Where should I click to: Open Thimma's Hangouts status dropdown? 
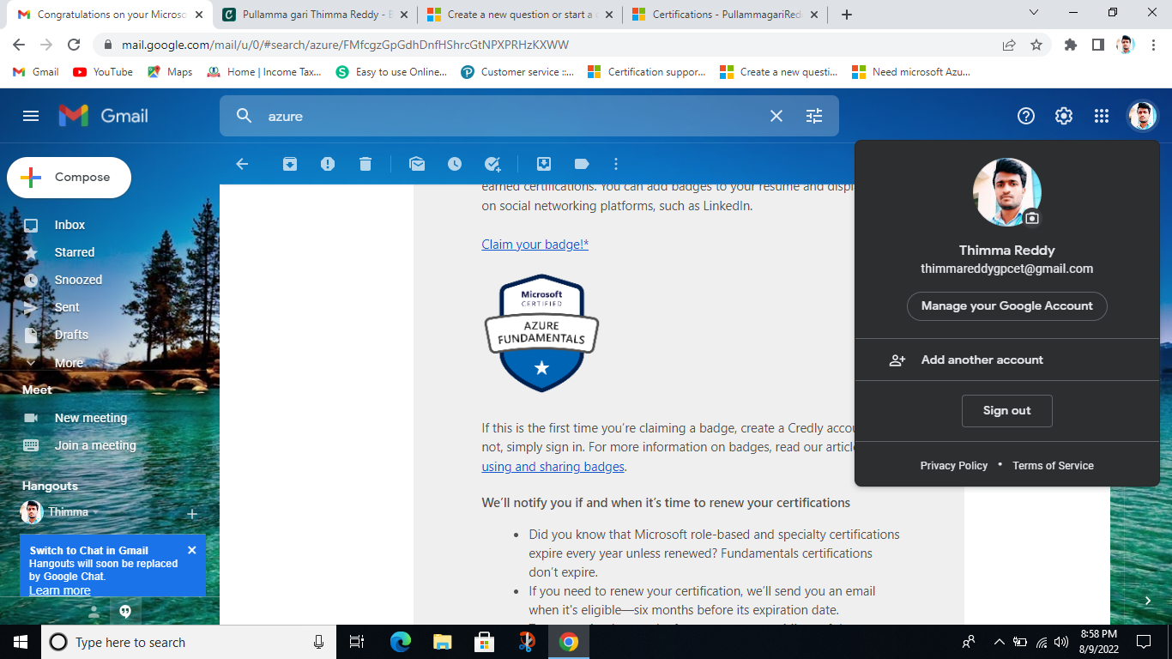tap(94, 511)
